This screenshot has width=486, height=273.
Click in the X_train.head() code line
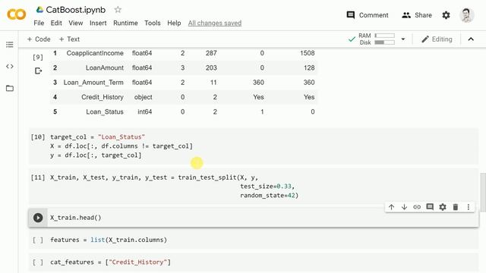(x=76, y=218)
